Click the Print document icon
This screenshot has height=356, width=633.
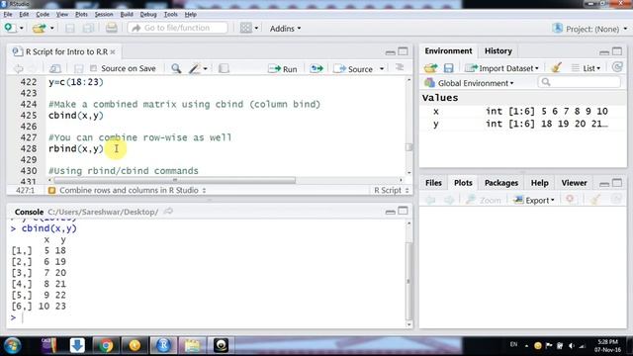(x=111, y=29)
